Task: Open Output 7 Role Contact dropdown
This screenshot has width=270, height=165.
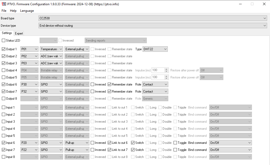Action: click(155, 91)
